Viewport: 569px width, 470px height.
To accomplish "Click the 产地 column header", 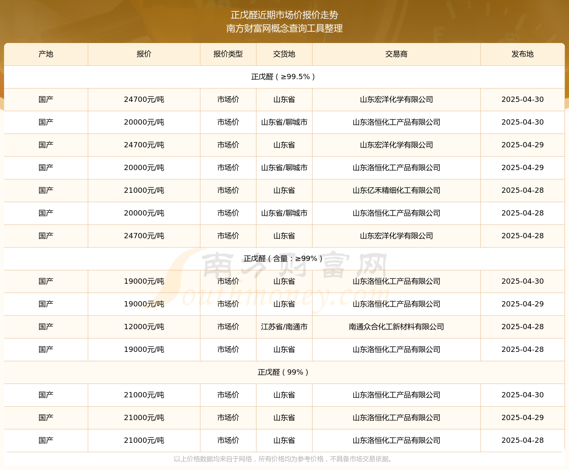I will click(x=46, y=54).
